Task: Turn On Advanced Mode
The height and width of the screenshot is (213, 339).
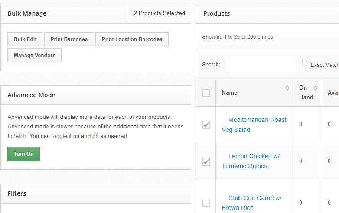Action: click(x=23, y=154)
